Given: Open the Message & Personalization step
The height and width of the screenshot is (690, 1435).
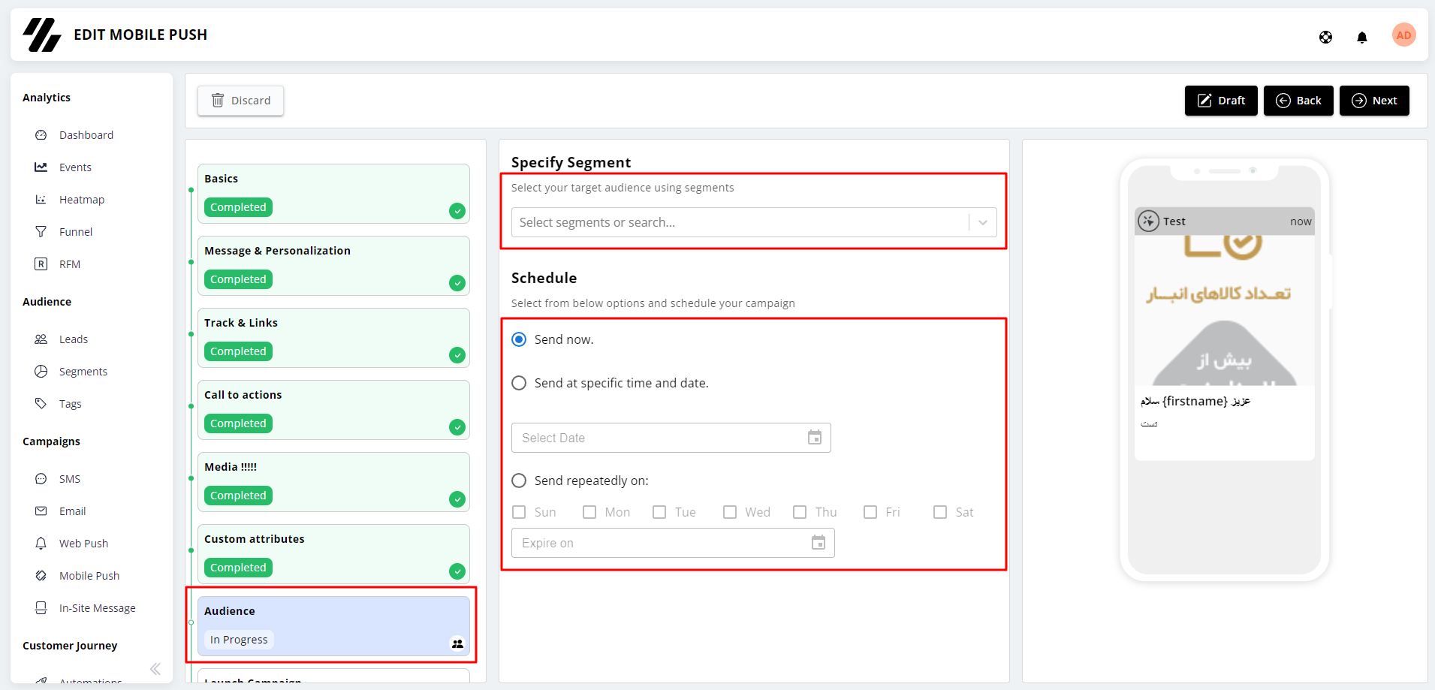Looking at the screenshot, I should click(x=333, y=266).
